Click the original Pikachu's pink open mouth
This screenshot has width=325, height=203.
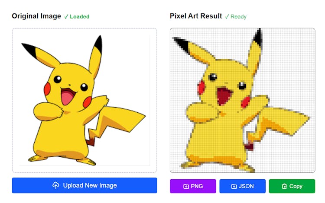point(67,97)
